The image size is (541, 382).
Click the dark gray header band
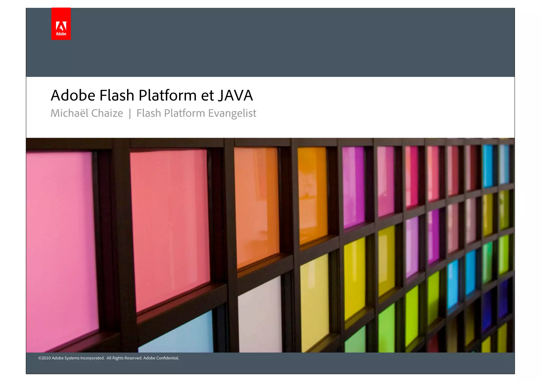click(291, 42)
